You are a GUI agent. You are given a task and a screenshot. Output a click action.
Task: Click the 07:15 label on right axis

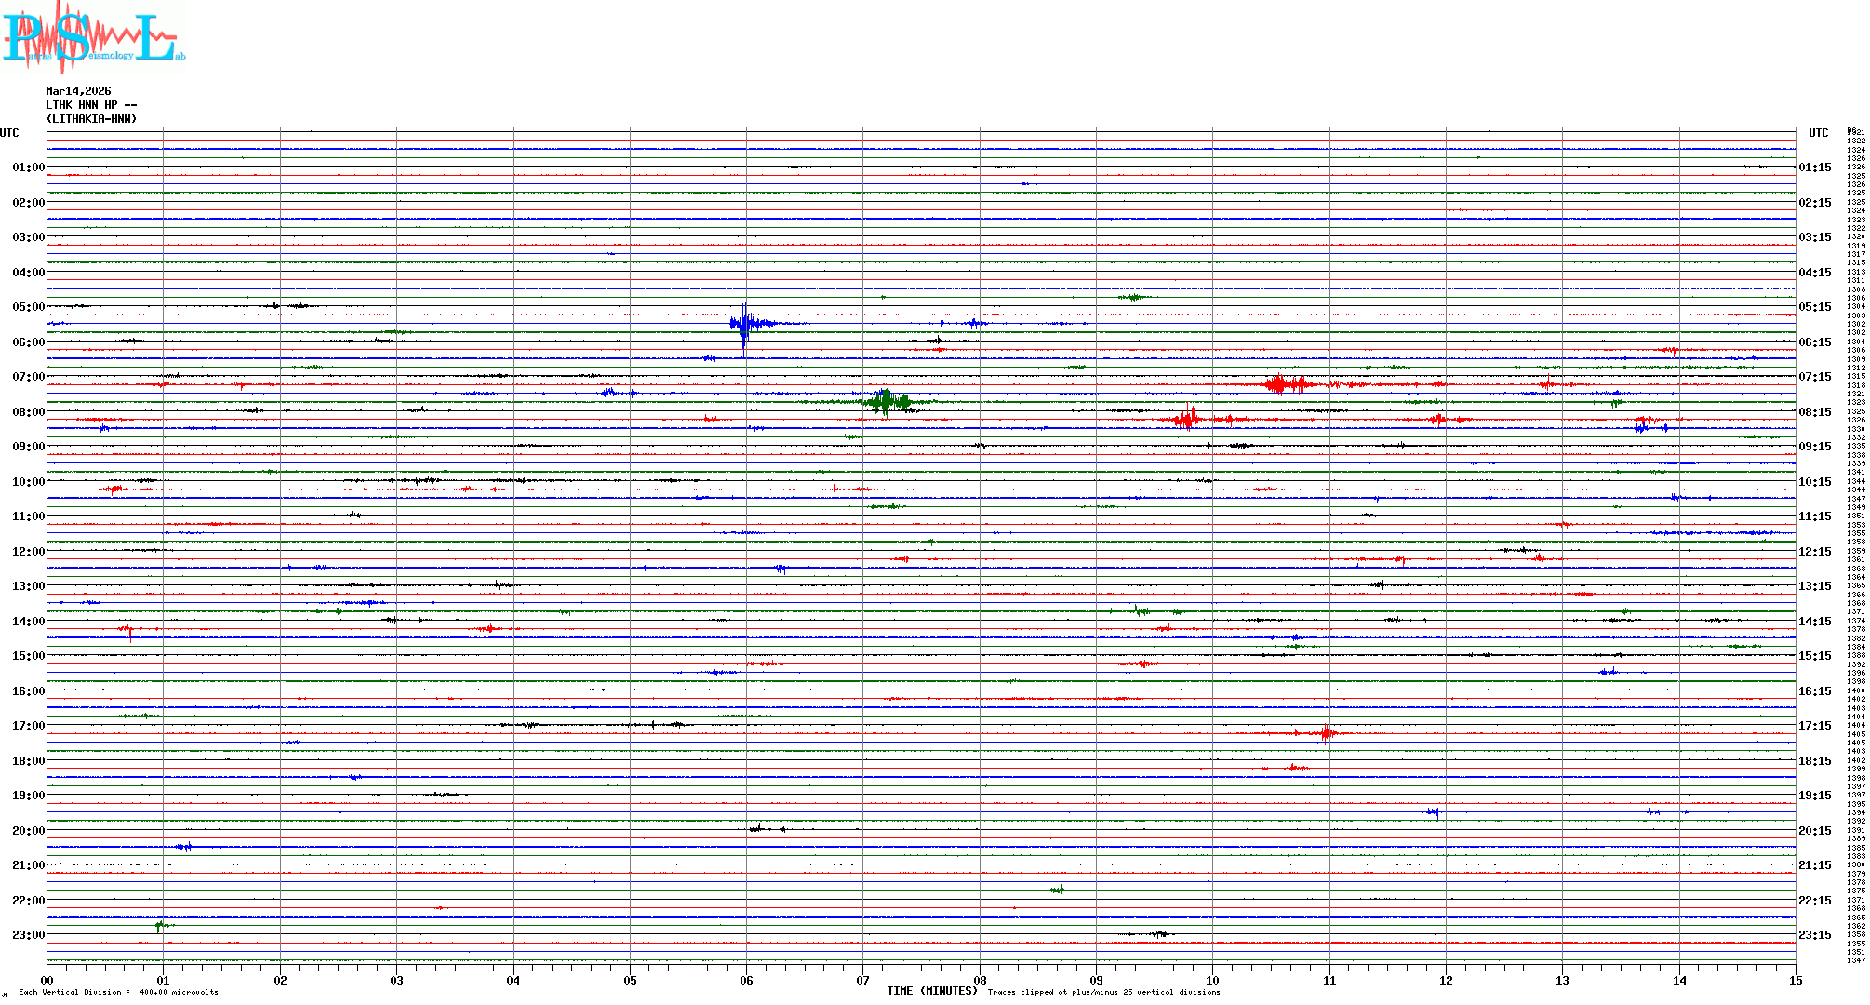1814,377
